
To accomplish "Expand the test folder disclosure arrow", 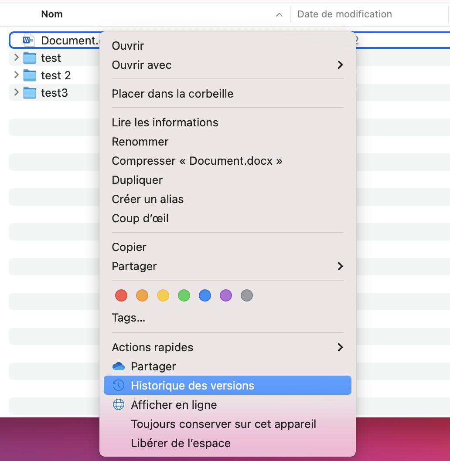I will 16,58.
